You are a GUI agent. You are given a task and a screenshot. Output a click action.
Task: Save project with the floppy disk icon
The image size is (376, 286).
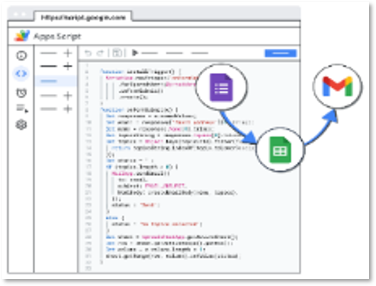click(x=117, y=53)
